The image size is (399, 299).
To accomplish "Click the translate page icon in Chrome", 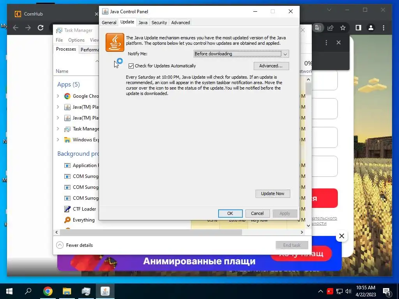I will (x=318, y=28).
